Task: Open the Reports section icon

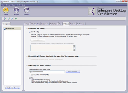Action: [27, 10]
